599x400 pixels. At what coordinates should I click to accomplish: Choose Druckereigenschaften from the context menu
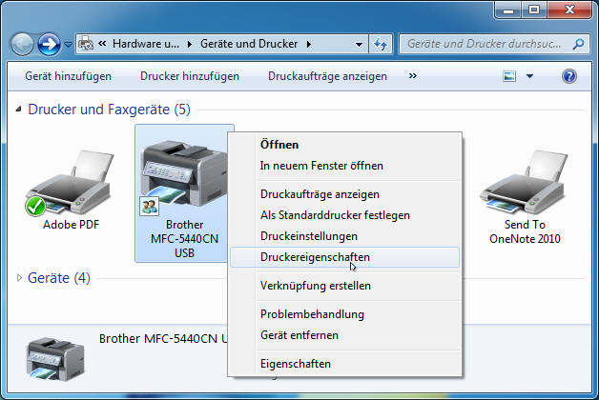[x=315, y=257]
